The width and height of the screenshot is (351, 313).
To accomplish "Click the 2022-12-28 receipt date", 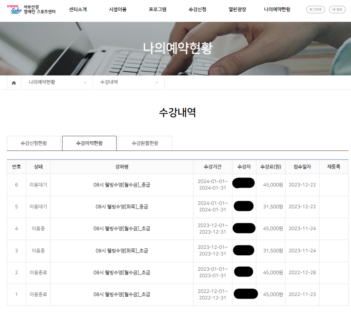I will [302, 273].
